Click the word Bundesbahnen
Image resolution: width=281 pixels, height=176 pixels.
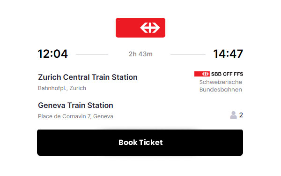point(221,90)
